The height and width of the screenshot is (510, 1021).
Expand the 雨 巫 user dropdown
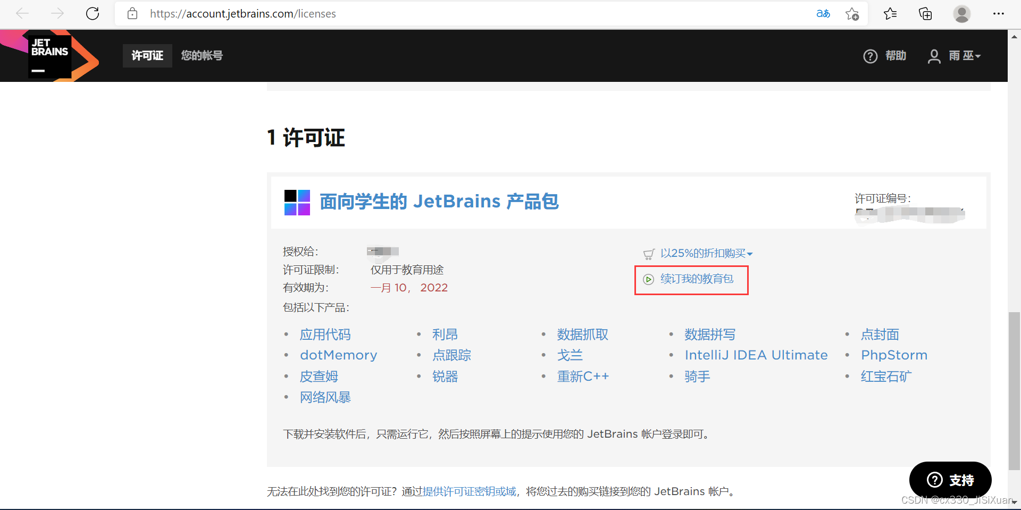[x=965, y=56]
